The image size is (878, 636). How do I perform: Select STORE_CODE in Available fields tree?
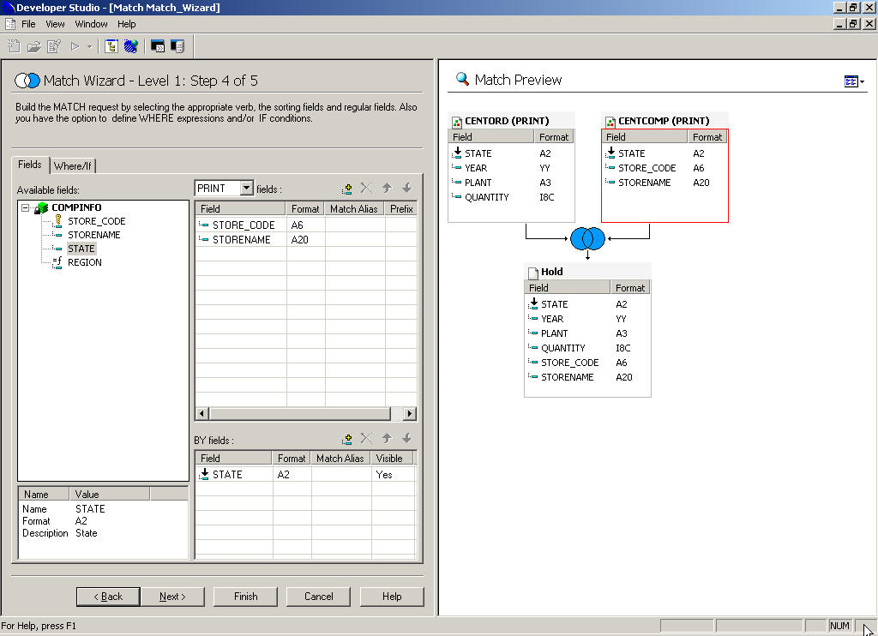(x=96, y=221)
